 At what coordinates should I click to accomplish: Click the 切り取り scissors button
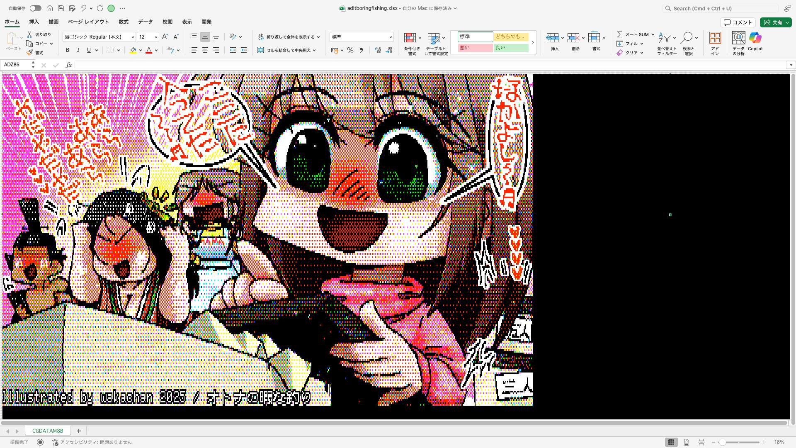[39, 34]
